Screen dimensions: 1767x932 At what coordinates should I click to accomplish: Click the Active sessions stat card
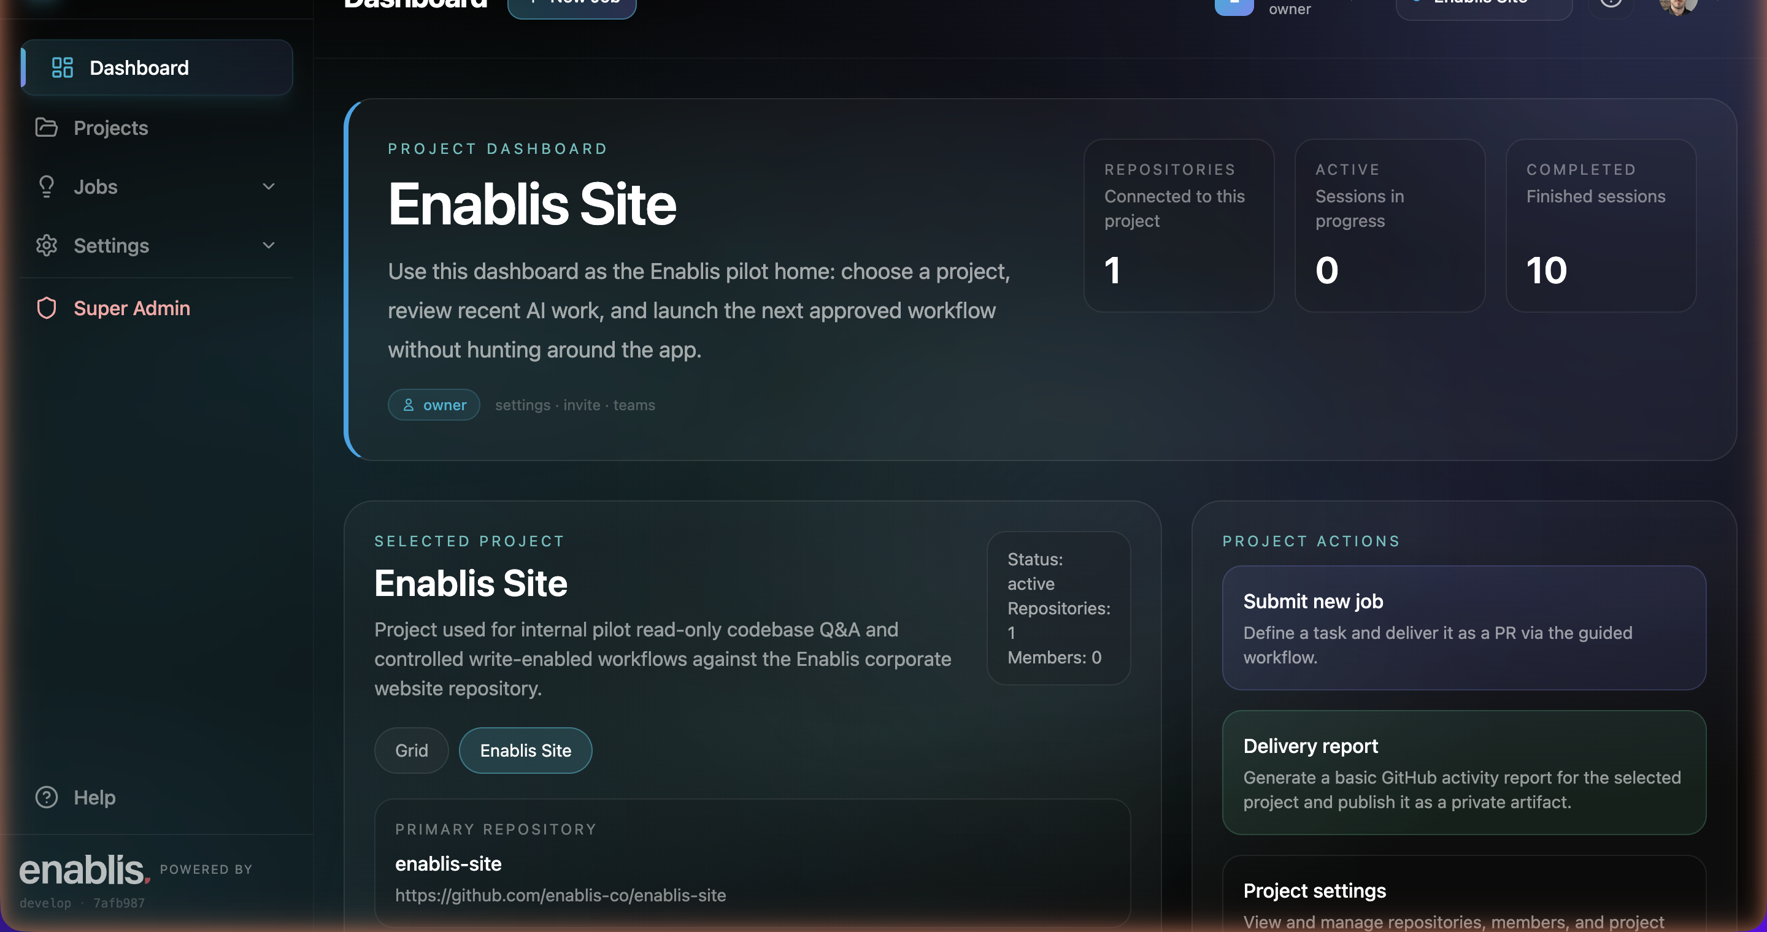[1390, 226]
